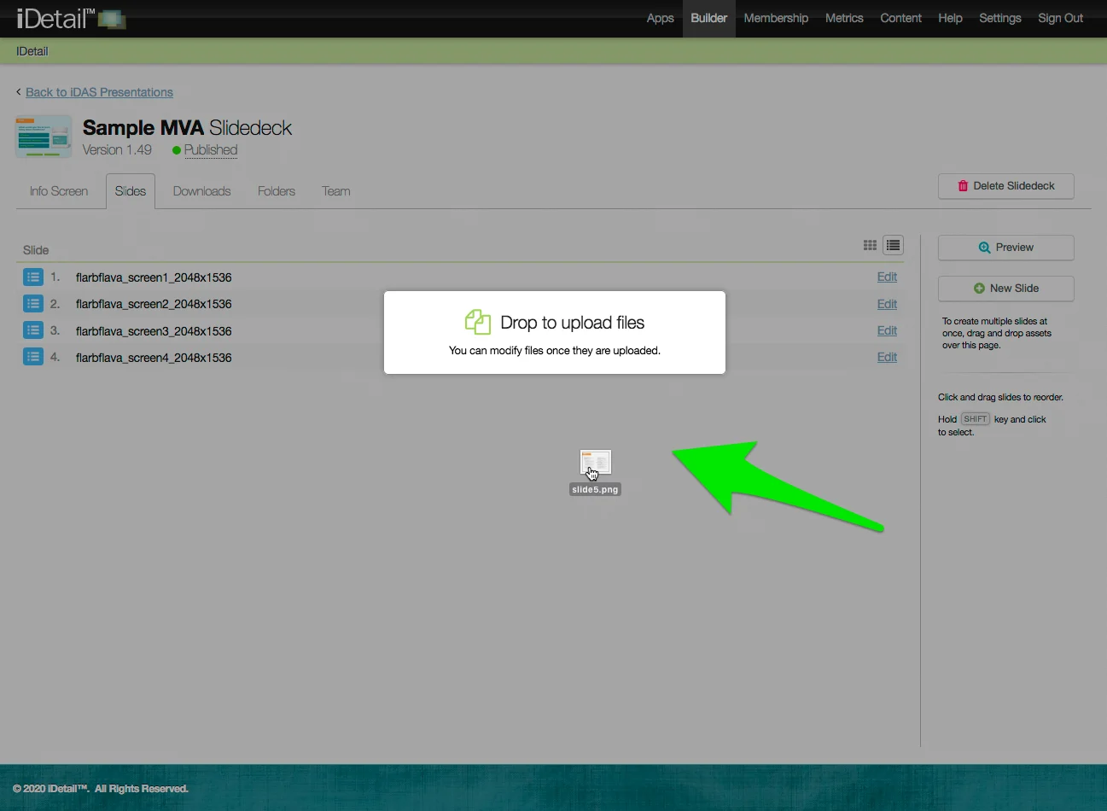Click the New Slide button
This screenshot has width=1107, height=811.
[1006, 289]
